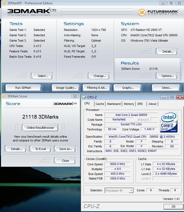Click Details... in the Score window
184x212 pixels.
[x=16, y=149]
